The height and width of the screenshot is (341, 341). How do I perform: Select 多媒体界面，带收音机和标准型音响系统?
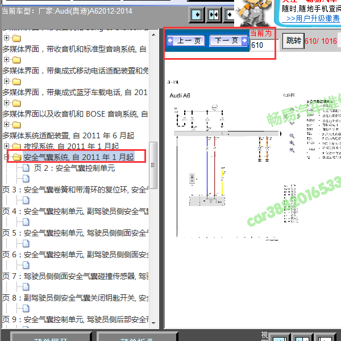point(74,50)
